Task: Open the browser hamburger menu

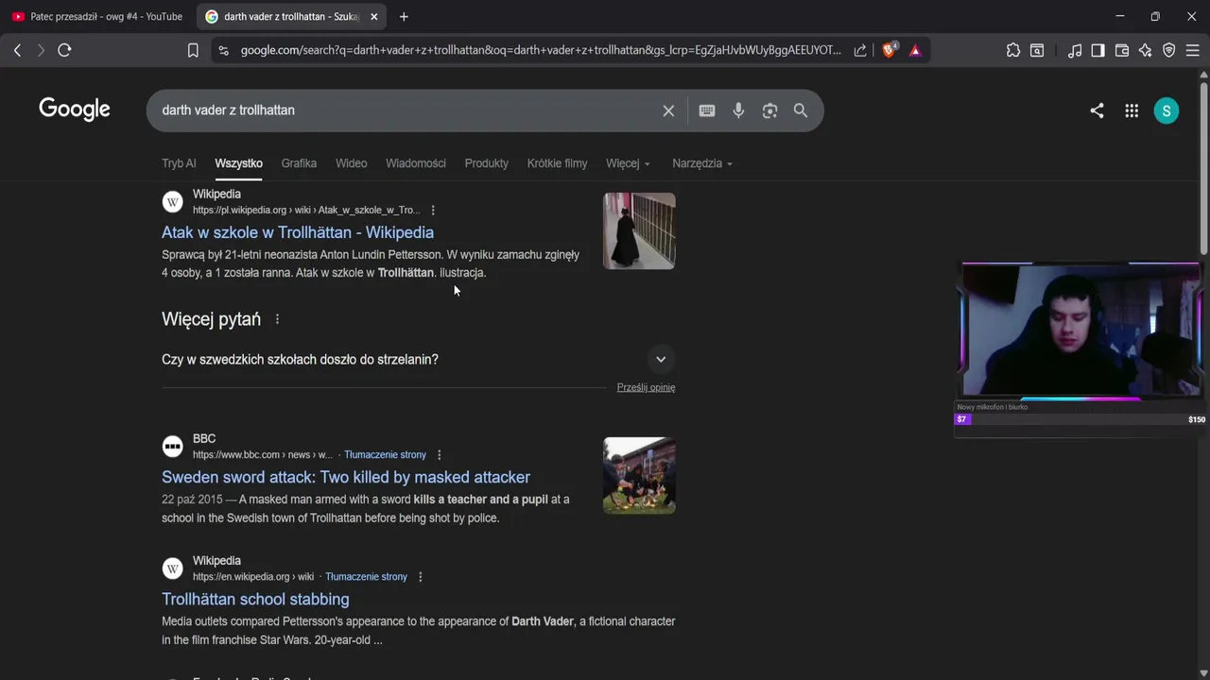Action: pos(1193,50)
